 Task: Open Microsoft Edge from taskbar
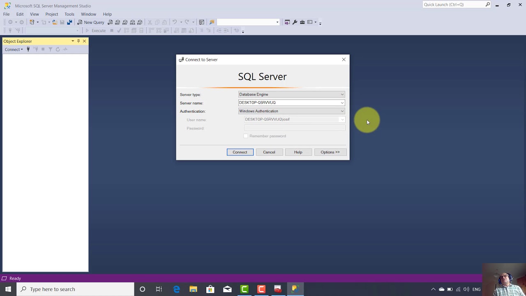pyautogui.click(x=176, y=289)
